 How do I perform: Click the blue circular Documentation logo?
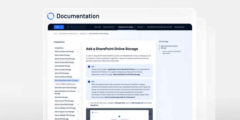click(51, 16)
